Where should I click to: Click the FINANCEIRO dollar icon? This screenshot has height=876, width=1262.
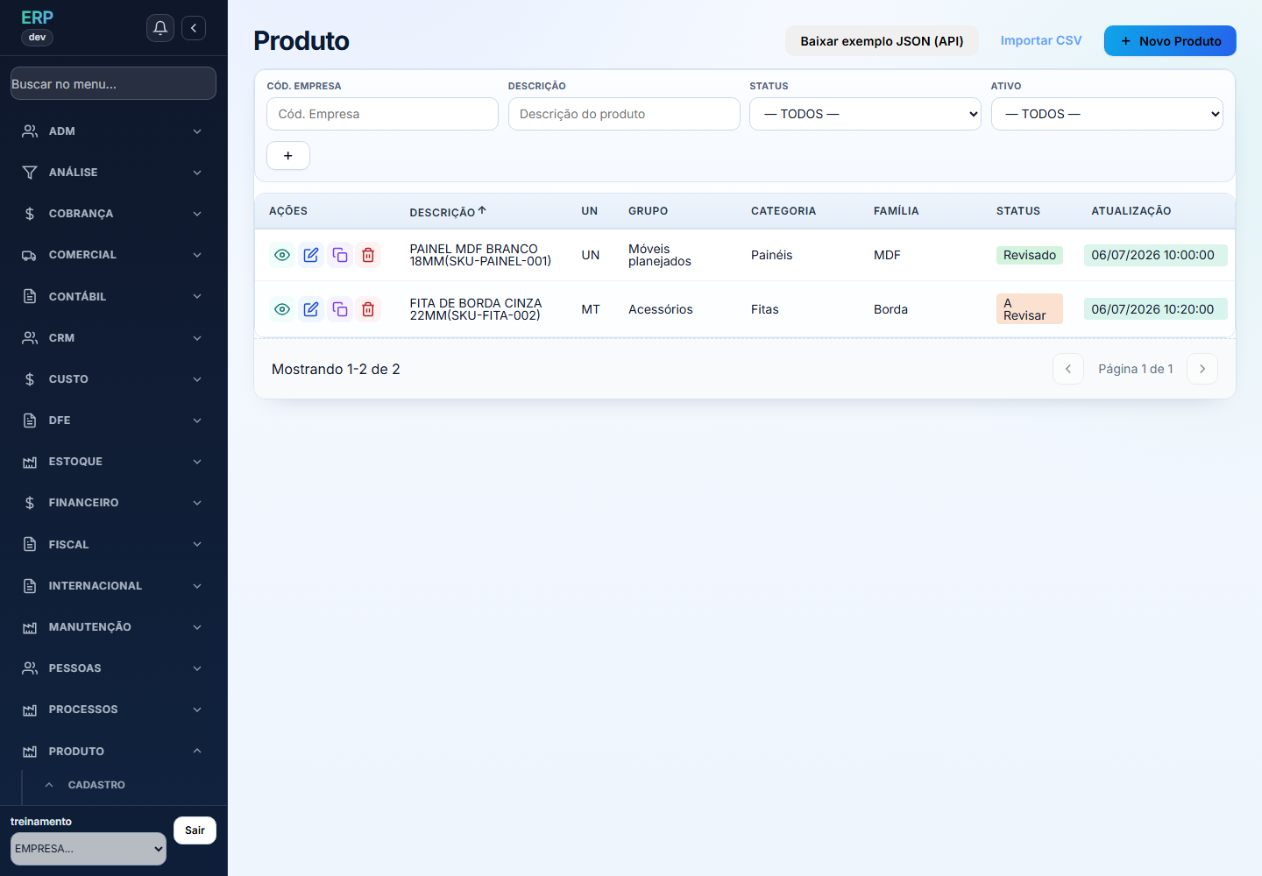pyautogui.click(x=30, y=503)
